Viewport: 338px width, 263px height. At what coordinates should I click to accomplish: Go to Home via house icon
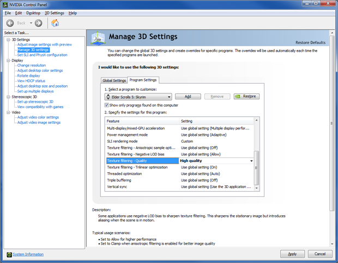click(55, 23)
